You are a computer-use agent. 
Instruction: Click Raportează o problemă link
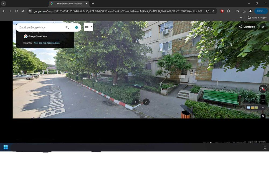(x=257, y=142)
